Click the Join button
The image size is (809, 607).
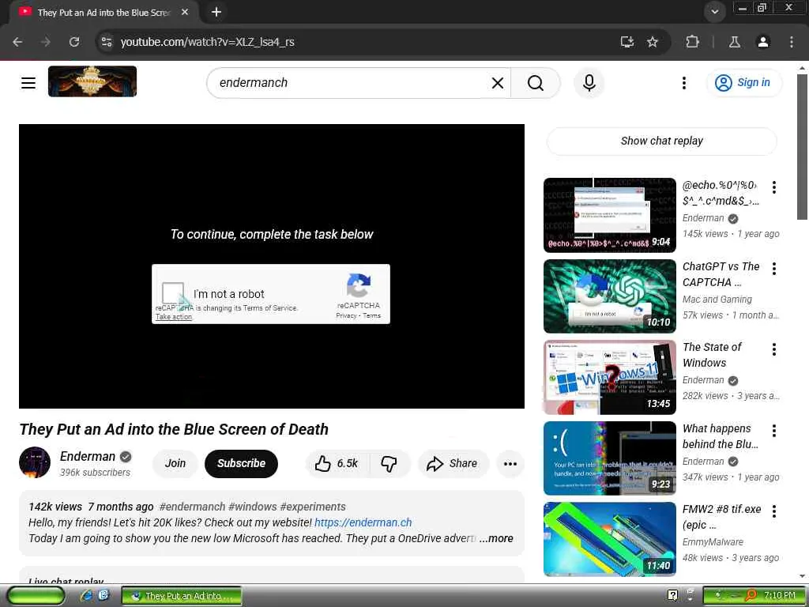175,463
